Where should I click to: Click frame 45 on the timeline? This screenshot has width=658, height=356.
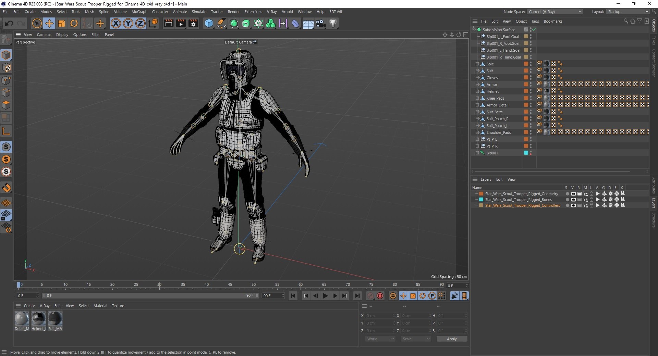230,285
